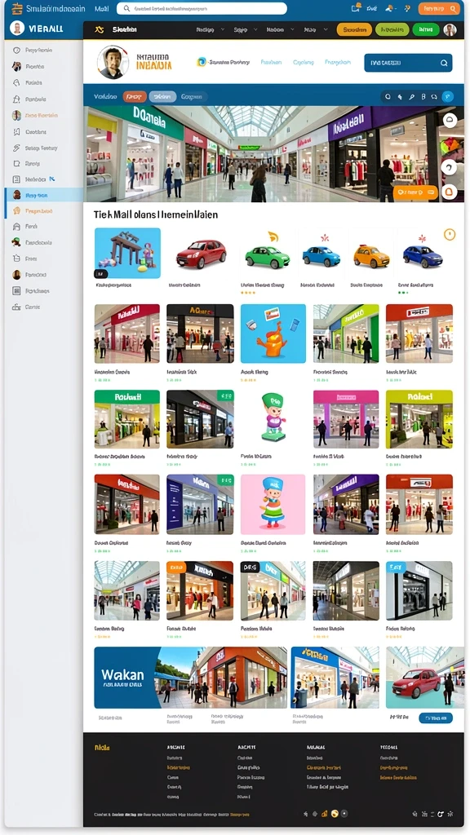
Task: Click the highlighted blue circle icon in the filter toolbar
Action: tap(448, 97)
